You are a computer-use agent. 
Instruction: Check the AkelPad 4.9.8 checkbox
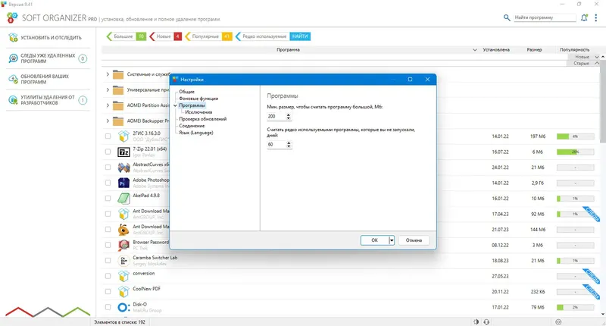tap(108, 199)
